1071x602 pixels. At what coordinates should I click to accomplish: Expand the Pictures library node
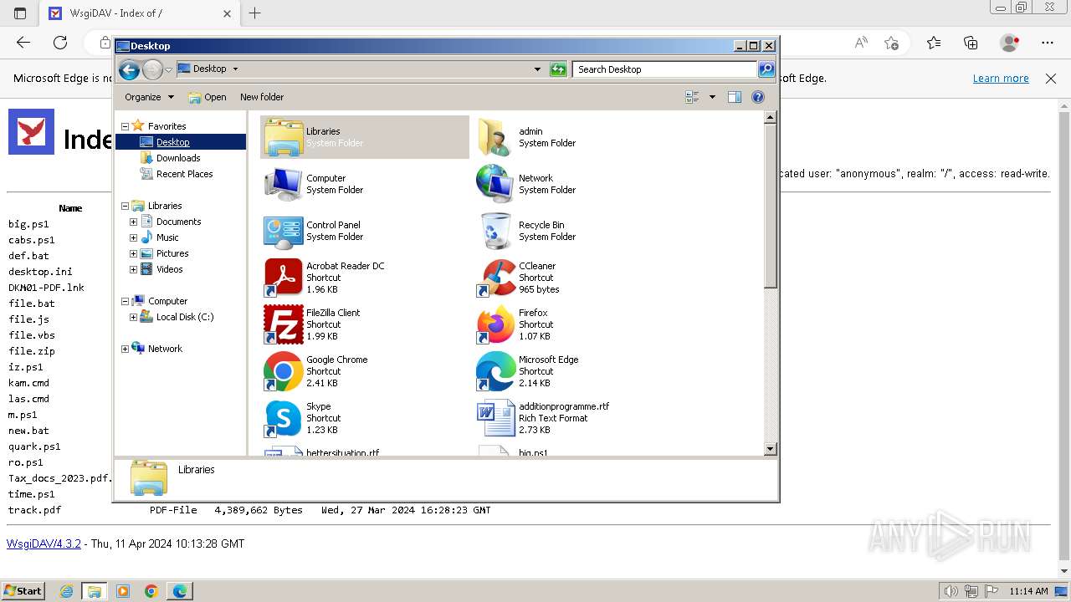coord(134,253)
